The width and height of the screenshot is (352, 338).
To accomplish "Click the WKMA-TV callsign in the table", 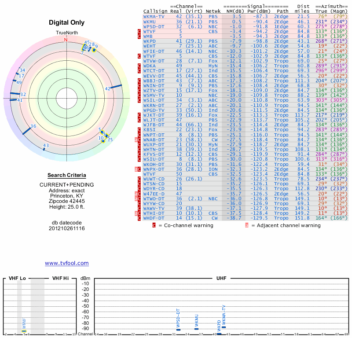I will tap(154, 16).
